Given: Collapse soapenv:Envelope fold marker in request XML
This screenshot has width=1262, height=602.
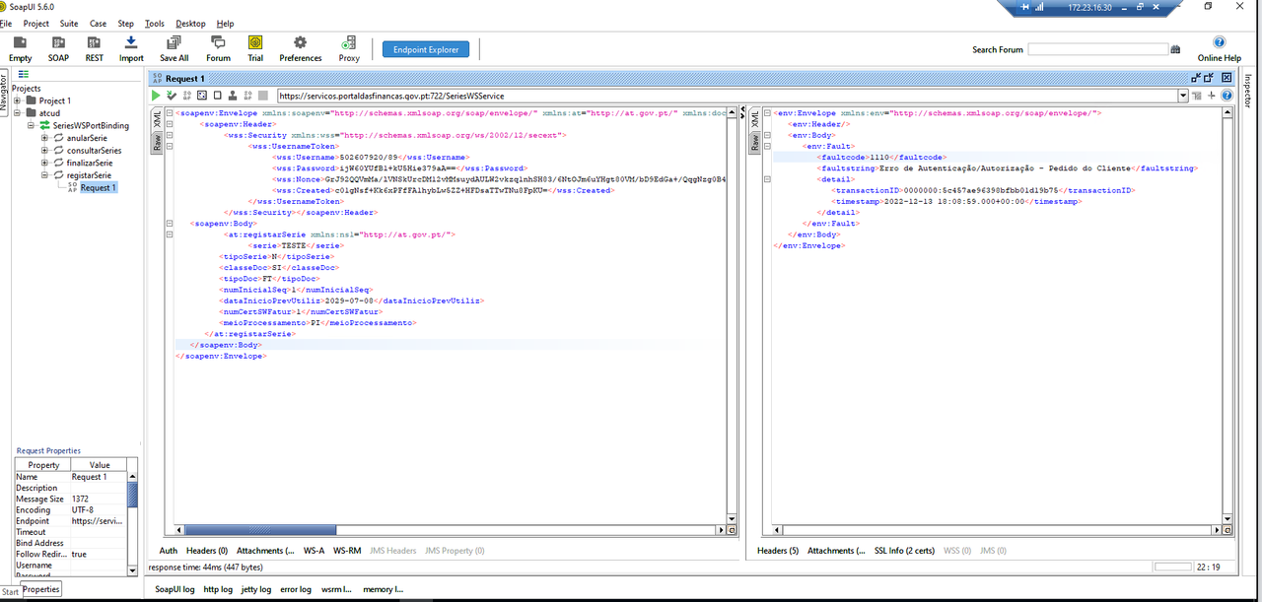Looking at the screenshot, I should pyautogui.click(x=170, y=113).
